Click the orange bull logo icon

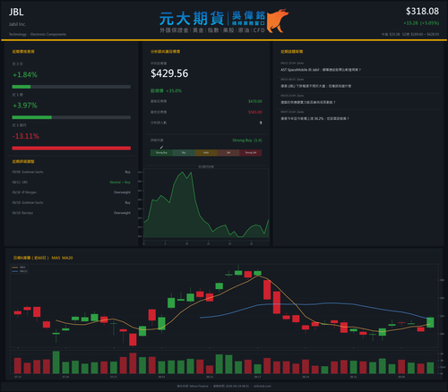pos(278,21)
